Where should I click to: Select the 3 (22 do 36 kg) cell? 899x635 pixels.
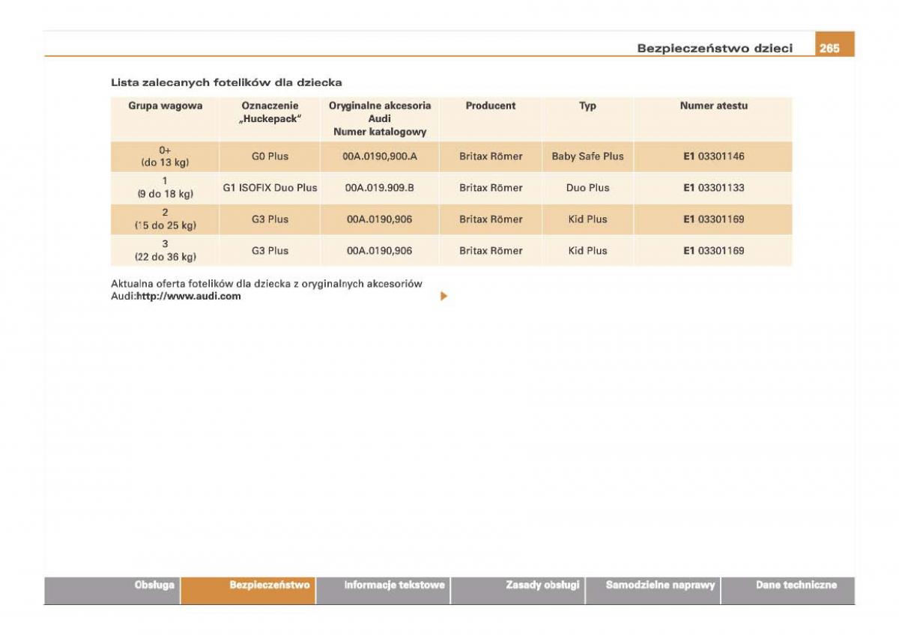pos(165,251)
